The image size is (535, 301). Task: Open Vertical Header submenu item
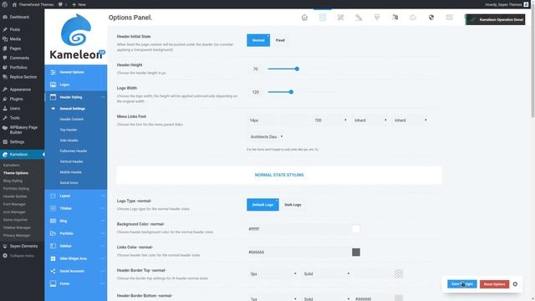(72, 161)
